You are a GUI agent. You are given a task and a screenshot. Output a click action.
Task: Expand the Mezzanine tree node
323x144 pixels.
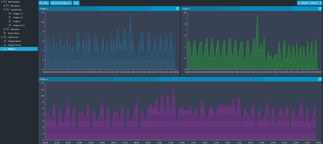pos(4,6)
